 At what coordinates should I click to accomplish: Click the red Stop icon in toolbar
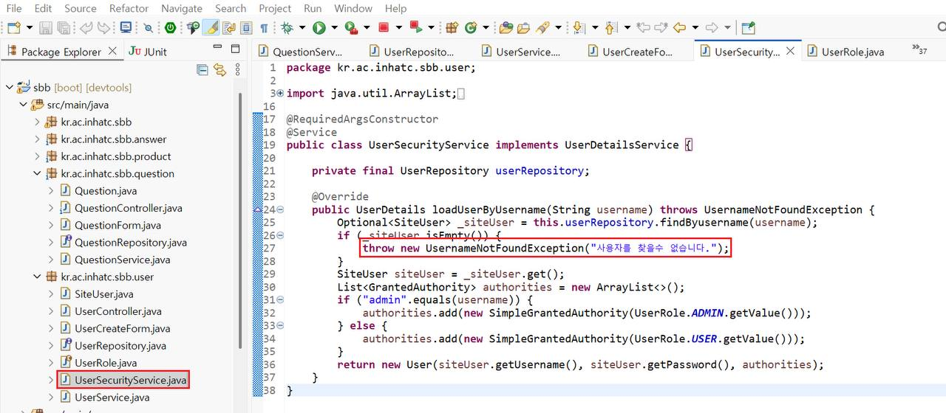[x=384, y=28]
